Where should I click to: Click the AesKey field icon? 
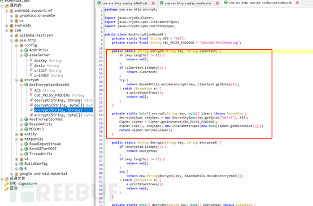tap(31, 60)
